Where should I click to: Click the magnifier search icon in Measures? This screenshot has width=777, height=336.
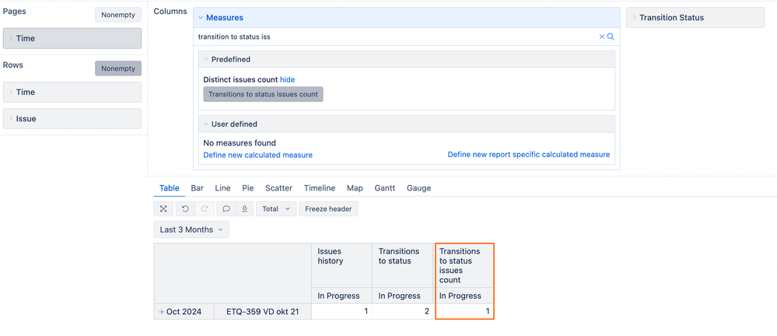pos(611,37)
